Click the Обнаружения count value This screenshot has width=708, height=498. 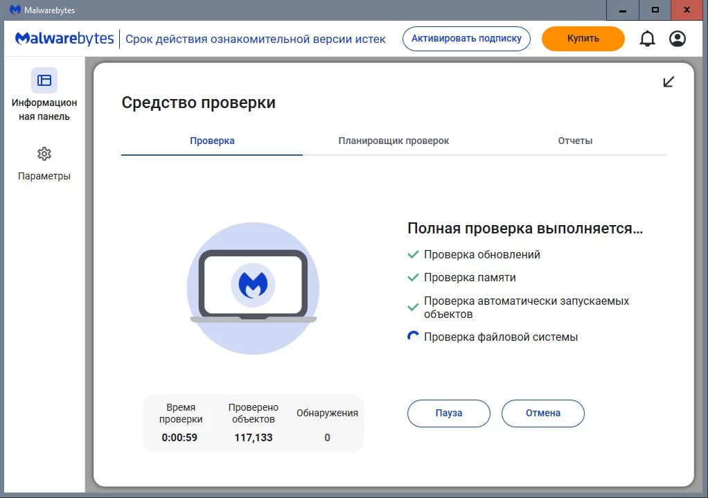click(327, 438)
